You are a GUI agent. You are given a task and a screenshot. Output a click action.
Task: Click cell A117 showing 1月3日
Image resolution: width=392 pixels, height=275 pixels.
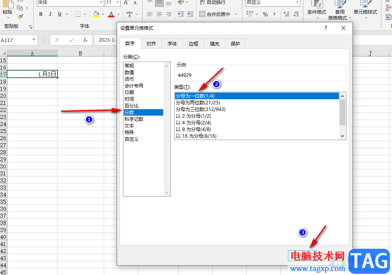(x=32, y=74)
